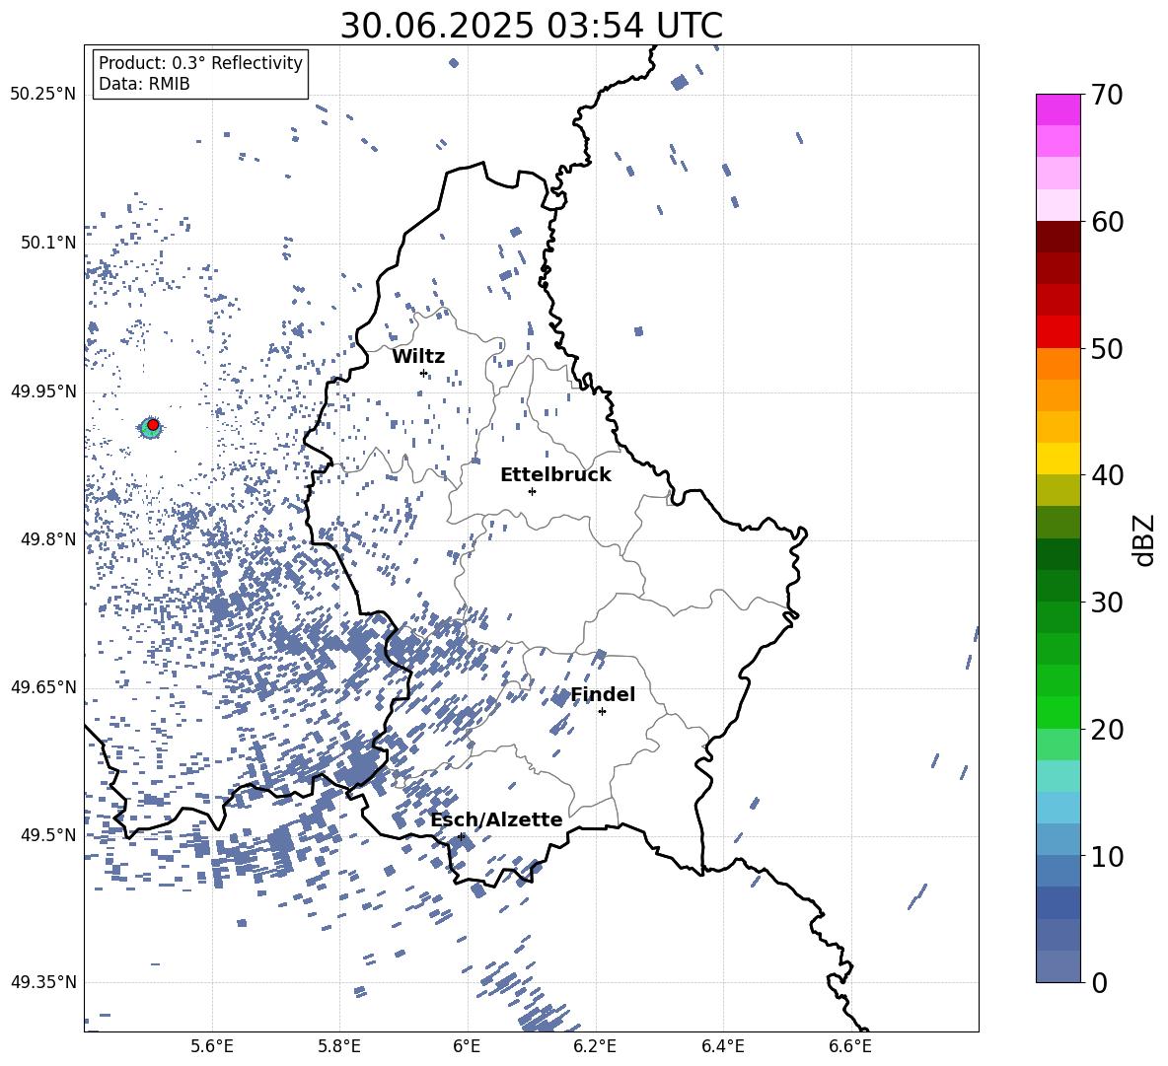Viewport: 1168px width, 1066px height.
Task: Click the 49.8°N latitude label
Action: click(48, 539)
